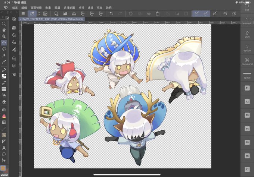This screenshot has width=254, height=177.
Task: Click the New canvas toolbar icon
Action: coord(56,13)
